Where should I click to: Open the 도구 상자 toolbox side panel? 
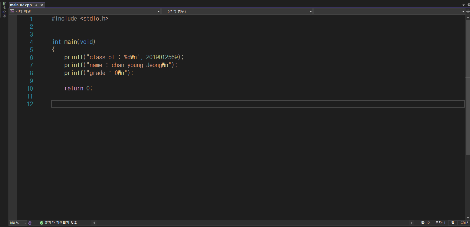pyautogui.click(x=4, y=10)
